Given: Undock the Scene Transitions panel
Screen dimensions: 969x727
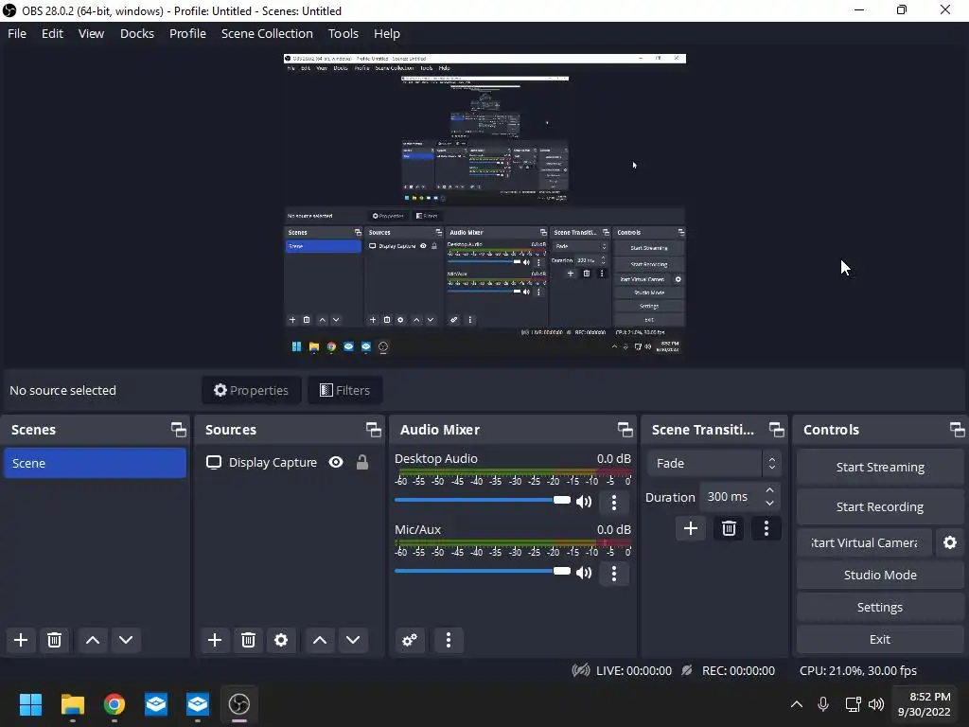Looking at the screenshot, I should (776, 430).
